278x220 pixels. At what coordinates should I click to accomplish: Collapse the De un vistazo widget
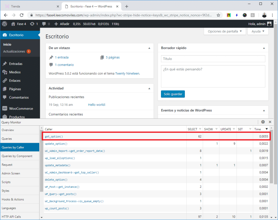(x=149, y=48)
